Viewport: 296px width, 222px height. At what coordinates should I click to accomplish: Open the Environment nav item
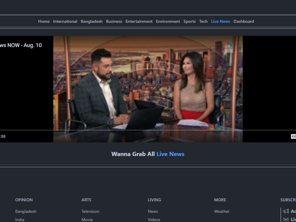coord(168,22)
